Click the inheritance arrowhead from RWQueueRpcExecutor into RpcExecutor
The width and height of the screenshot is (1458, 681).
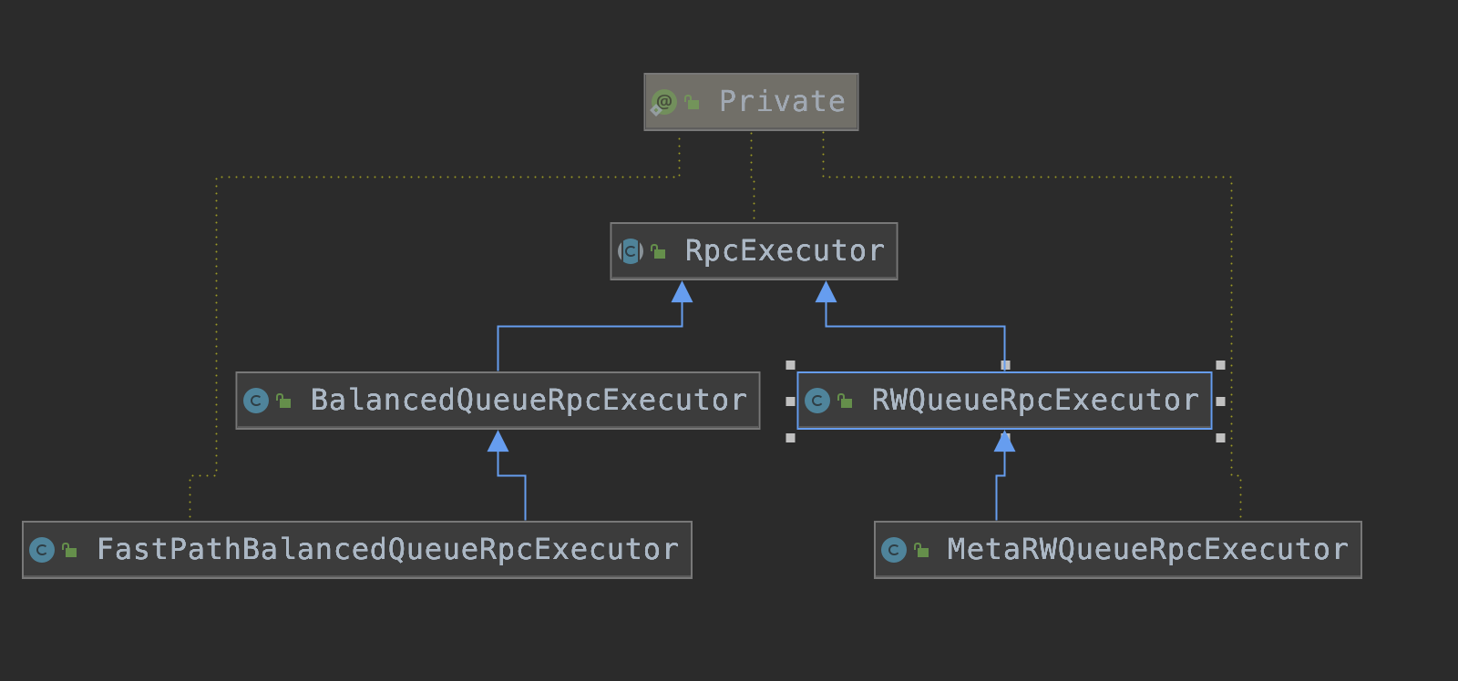coord(826,291)
